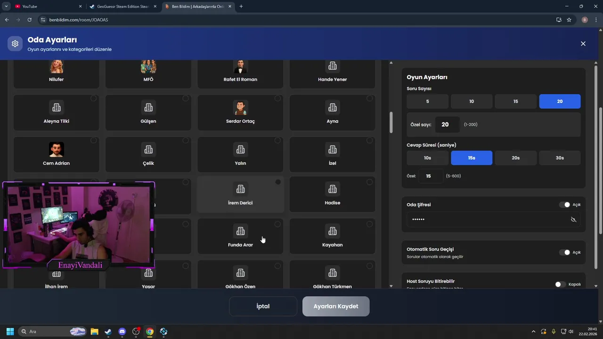Click the Funda Arar category icon
The image size is (603, 339).
click(240, 231)
